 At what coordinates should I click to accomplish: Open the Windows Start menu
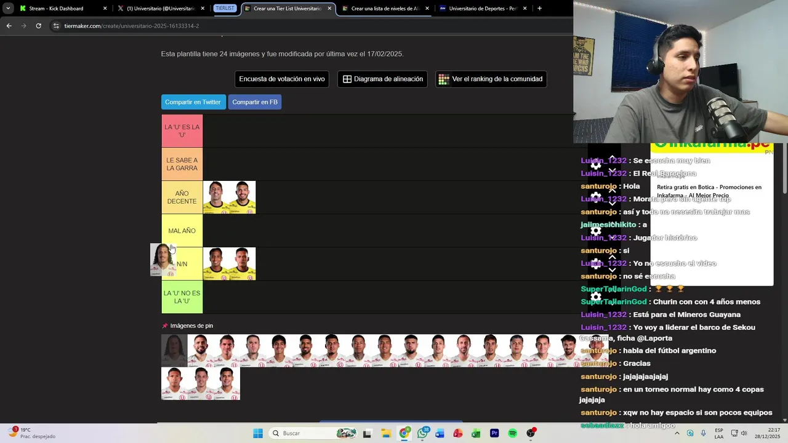258,433
